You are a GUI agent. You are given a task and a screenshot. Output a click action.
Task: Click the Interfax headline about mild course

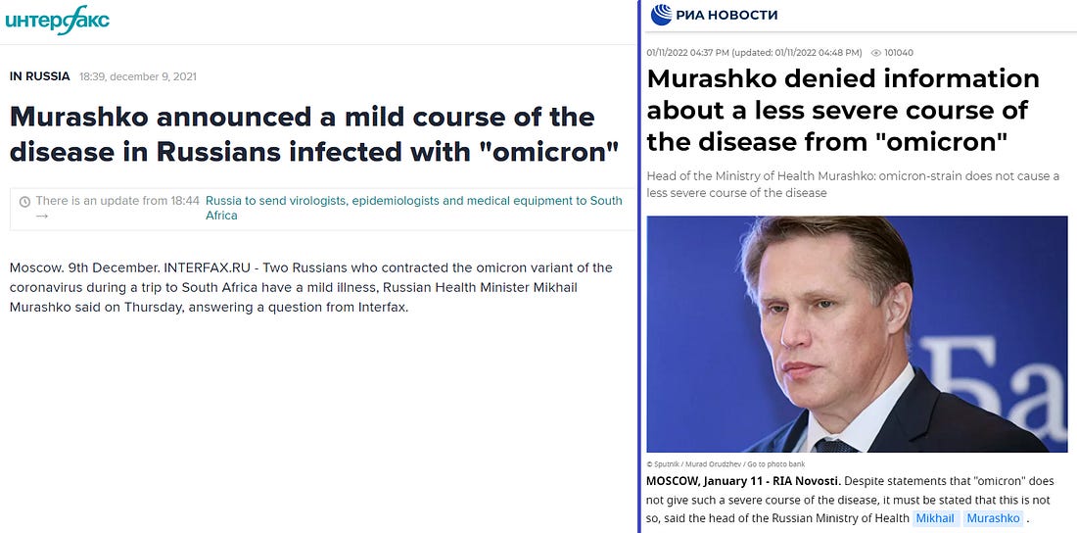pyautogui.click(x=314, y=134)
